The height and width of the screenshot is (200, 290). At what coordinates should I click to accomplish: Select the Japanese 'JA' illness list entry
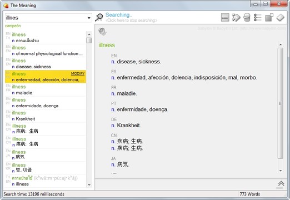pos(46,155)
